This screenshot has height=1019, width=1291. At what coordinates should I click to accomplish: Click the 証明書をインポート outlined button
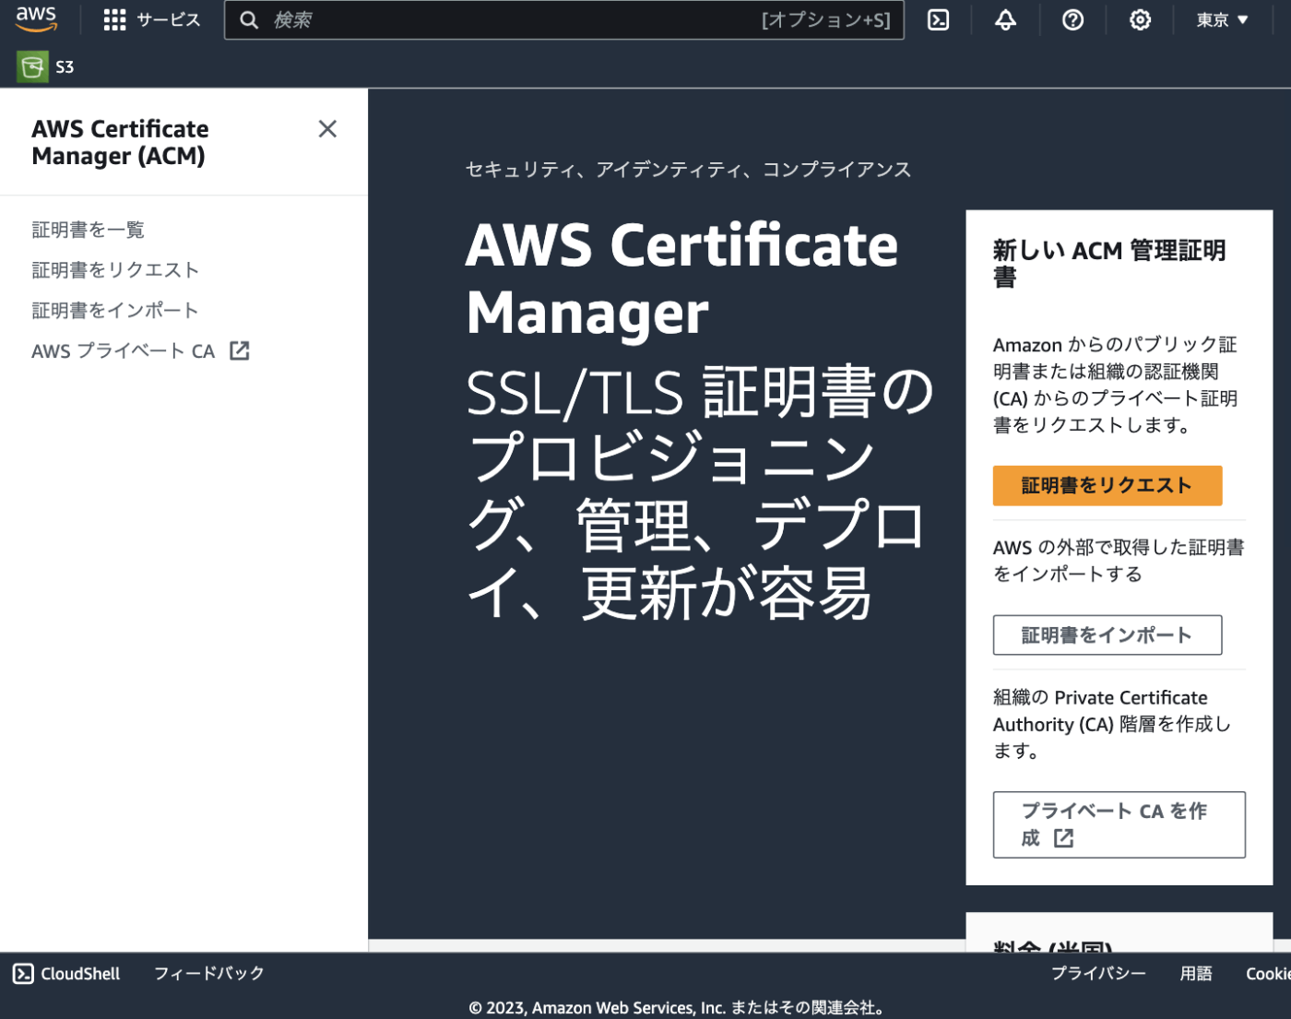pyautogui.click(x=1107, y=635)
